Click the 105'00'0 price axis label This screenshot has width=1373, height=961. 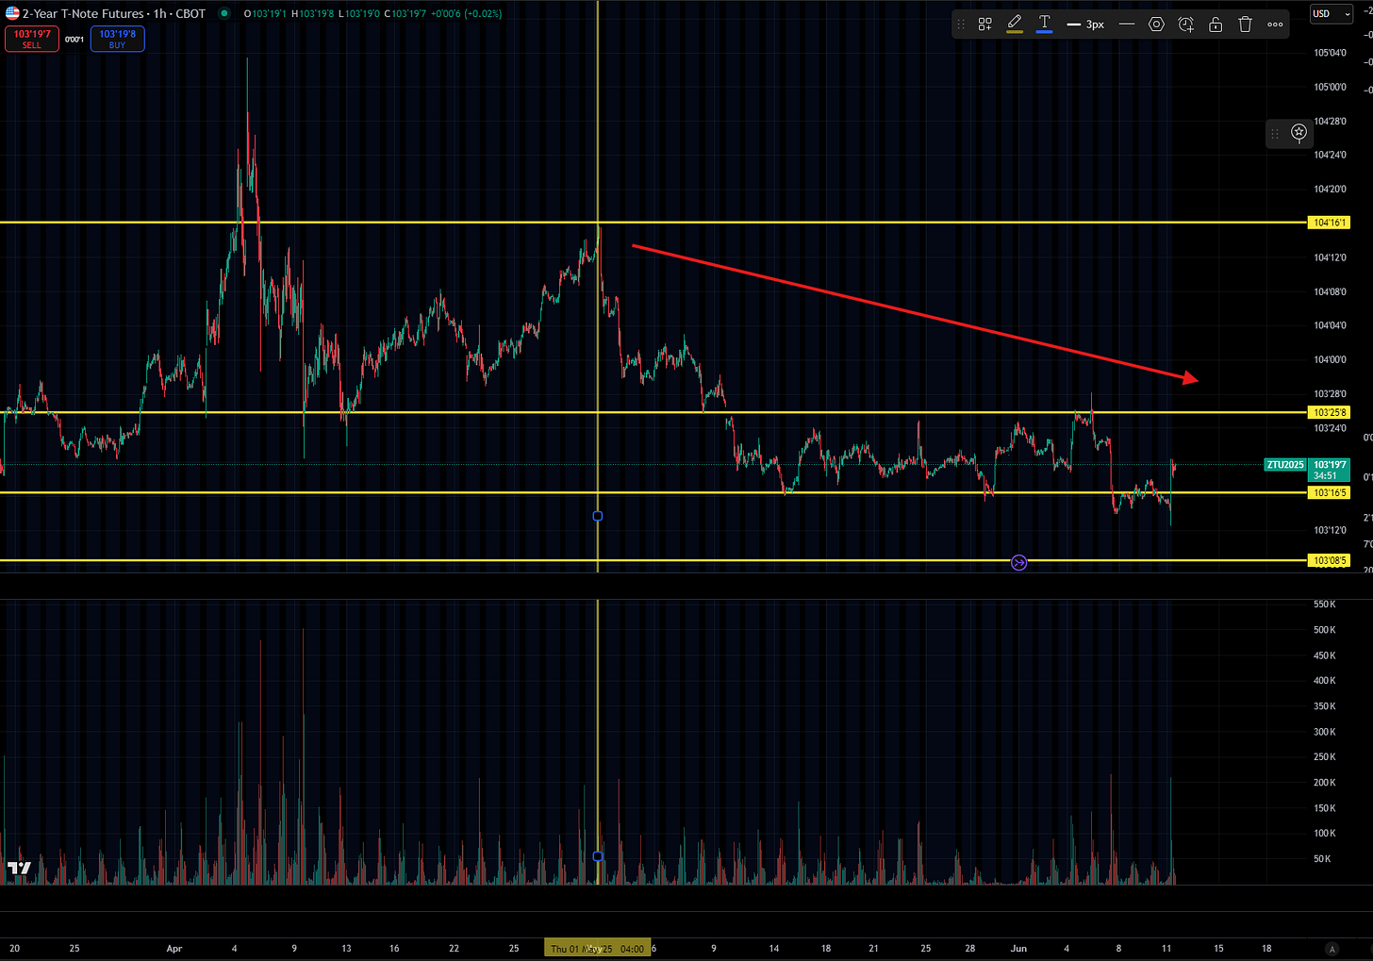(x=1330, y=87)
